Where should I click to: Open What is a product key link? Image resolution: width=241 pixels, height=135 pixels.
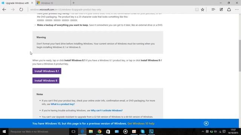tap(63, 104)
